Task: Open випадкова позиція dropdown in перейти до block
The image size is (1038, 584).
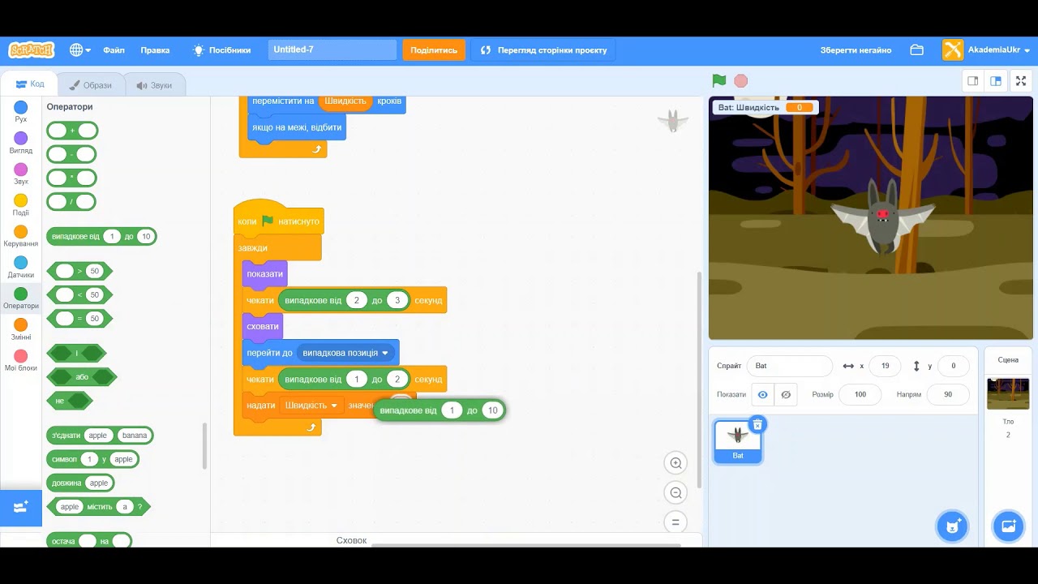Action: click(345, 353)
